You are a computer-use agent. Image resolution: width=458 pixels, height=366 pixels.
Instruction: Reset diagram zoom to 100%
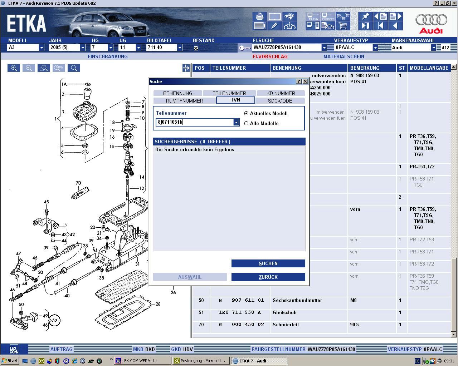coord(59,68)
